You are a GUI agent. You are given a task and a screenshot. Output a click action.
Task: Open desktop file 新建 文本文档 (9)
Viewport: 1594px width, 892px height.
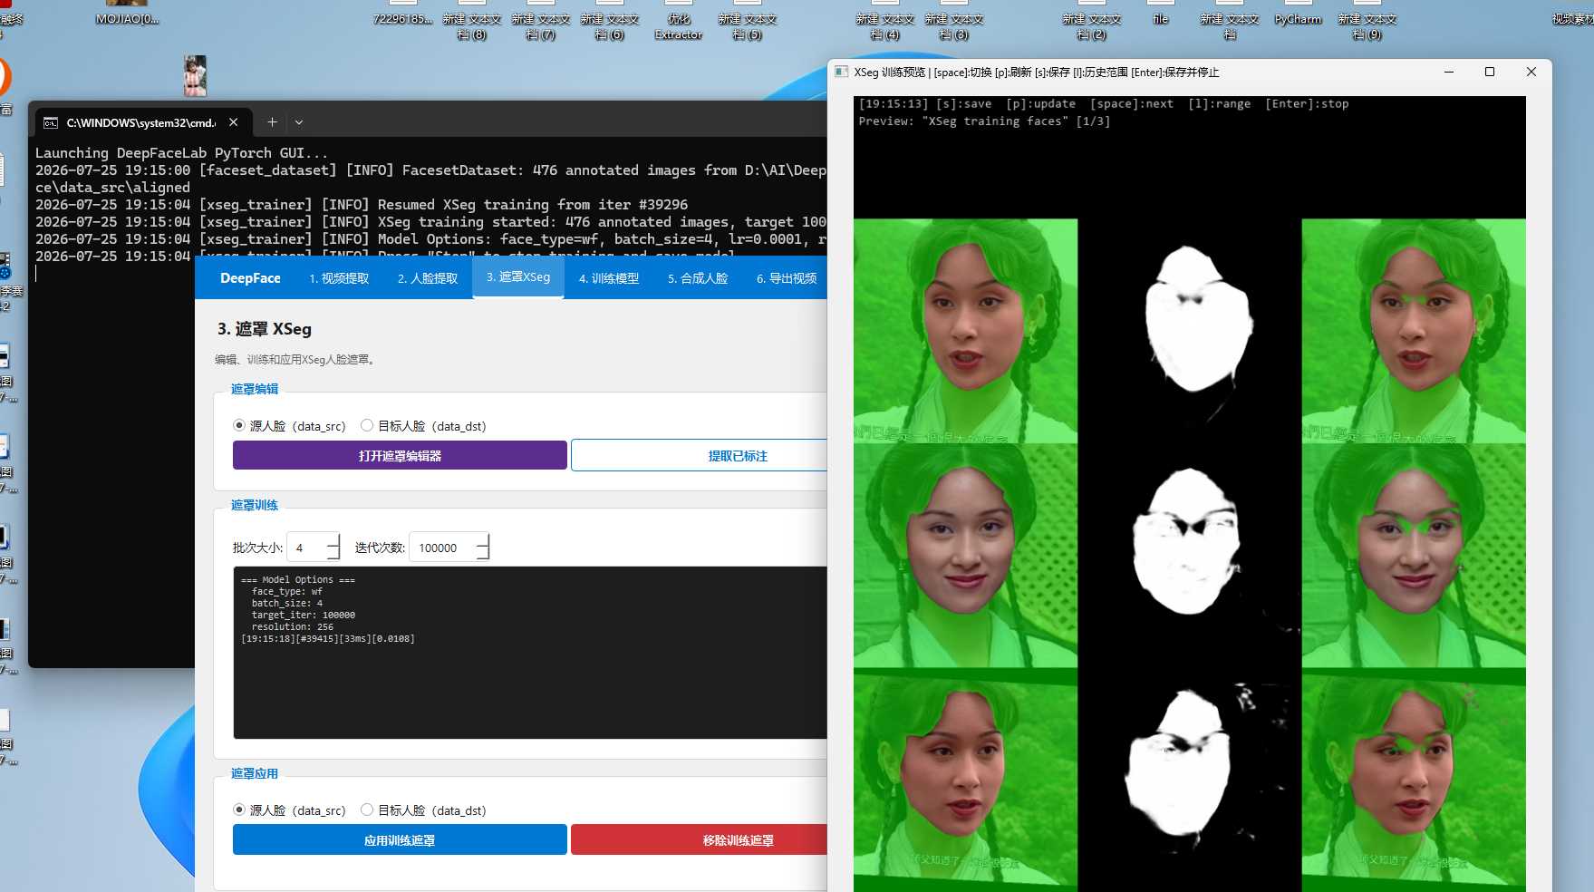[1367, 21]
